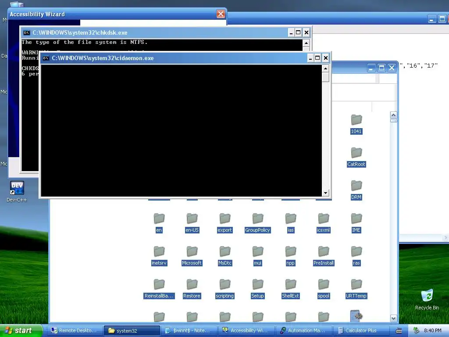Click the chkdsk.exe title bar
Image resolution: width=449 pixels, height=337 pixels.
click(155, 32)
